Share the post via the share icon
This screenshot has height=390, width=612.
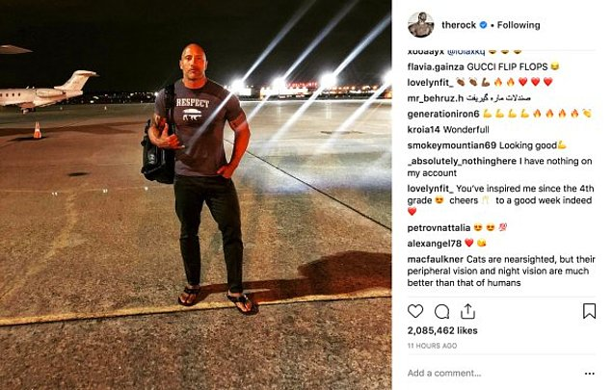coord(467,311)
